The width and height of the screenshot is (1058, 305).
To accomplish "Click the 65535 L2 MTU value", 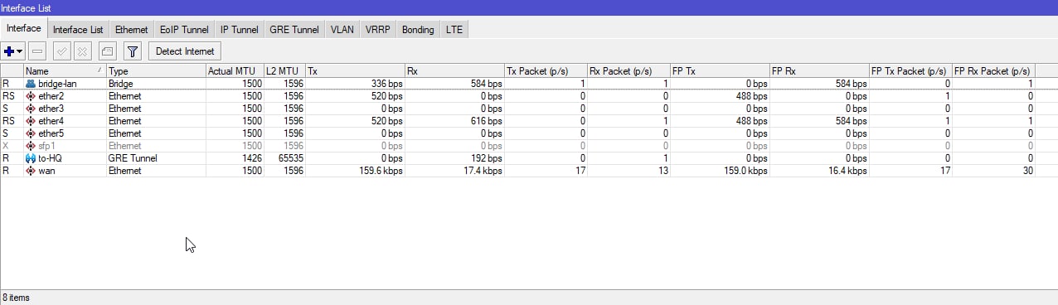I will pyautogui.click(x=291, y=158).
